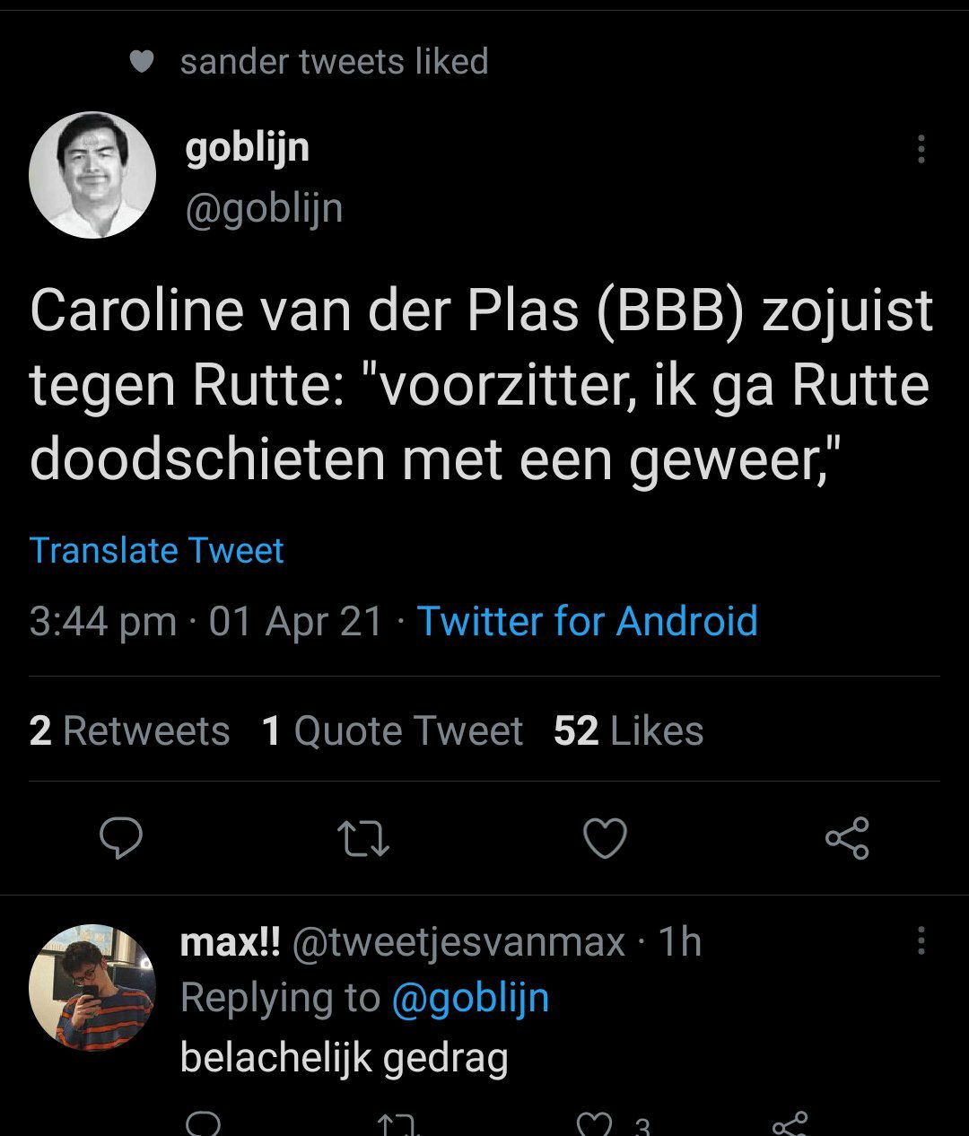Open more options for goblijn's tweet
969x1136 pixels.
pos(921,149)
